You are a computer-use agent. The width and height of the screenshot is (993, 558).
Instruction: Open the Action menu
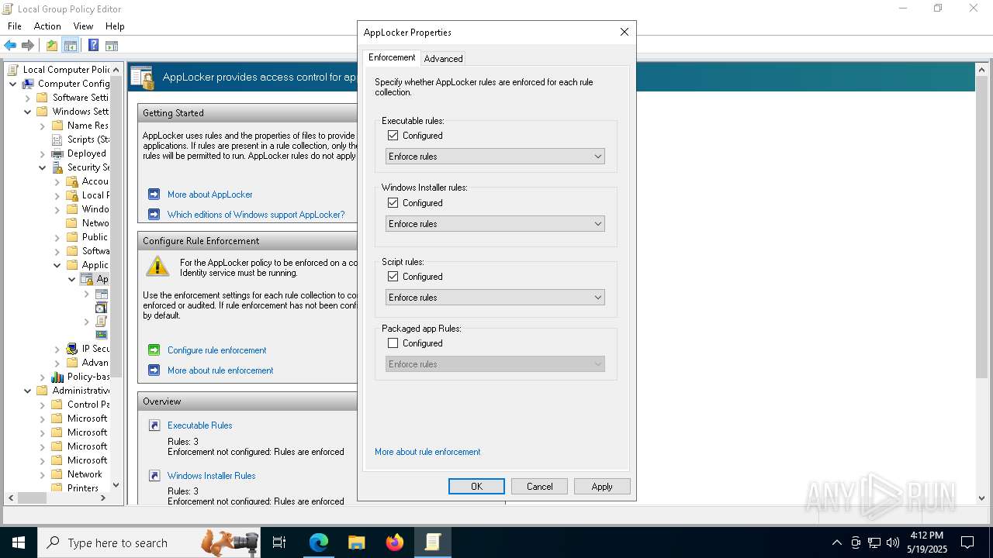pos(47,26)
